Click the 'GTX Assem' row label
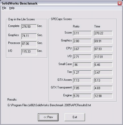Screen dimensions: 123x125 click(x=65, y=80)
